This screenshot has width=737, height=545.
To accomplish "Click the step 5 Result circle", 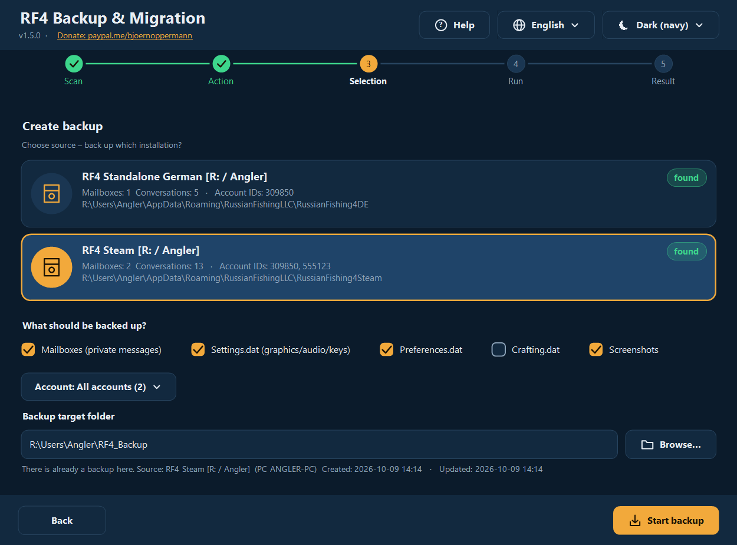I will (x=663, y=64).
